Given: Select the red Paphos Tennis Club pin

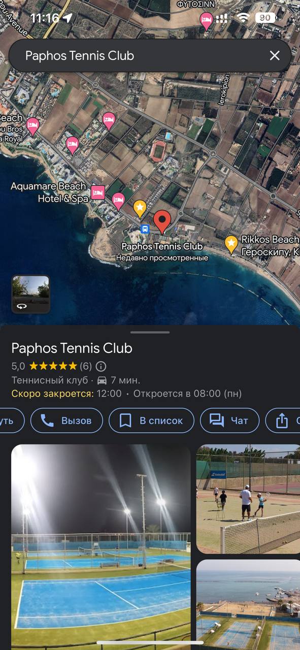Looking at the screenshot, I should (x=162, y=222).
